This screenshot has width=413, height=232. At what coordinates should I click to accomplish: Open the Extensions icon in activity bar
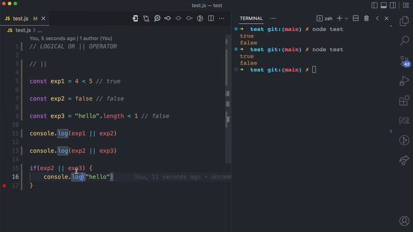coord(404,101)
